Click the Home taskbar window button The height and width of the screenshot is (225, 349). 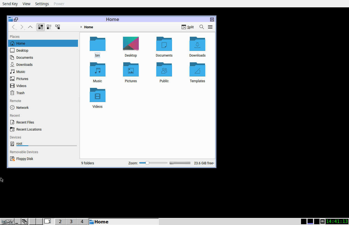coord(124,221)
